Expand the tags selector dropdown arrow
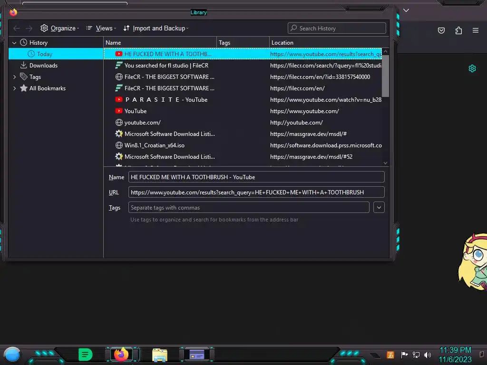This screenshot has width=487, height=365. [379, 207]
